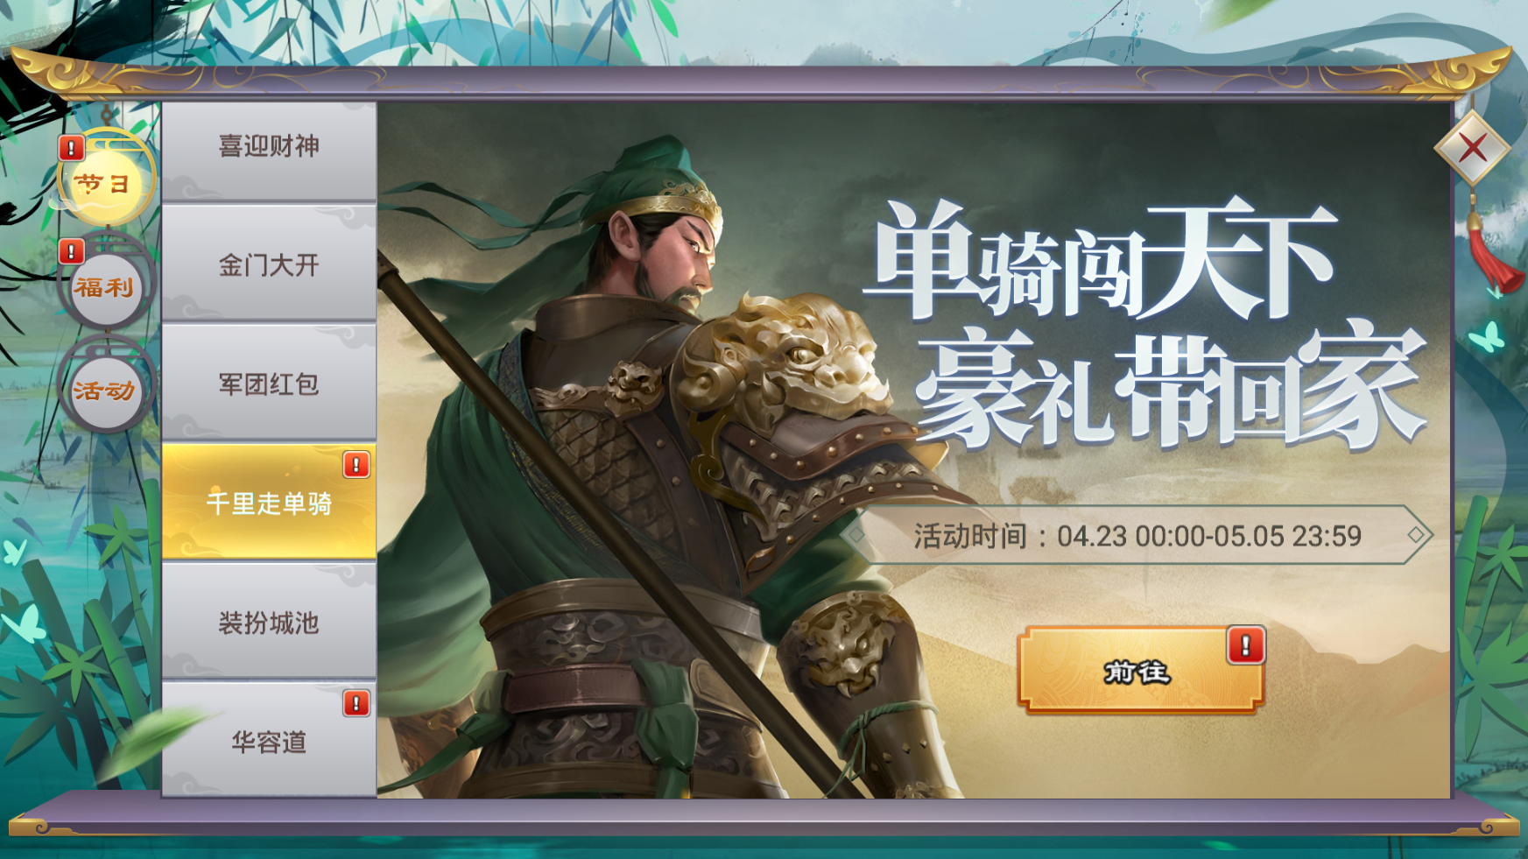1528x859 pixels.
Task: Close the event panel with red X
Action: point(1472,148)
